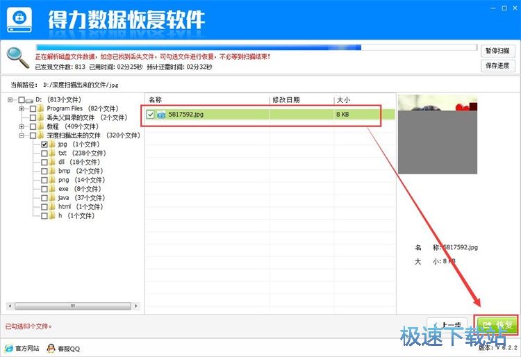This screenshot has width=521, height=357.
Task: Click the tree scrollbar right arrow
Action: [136, 306]
